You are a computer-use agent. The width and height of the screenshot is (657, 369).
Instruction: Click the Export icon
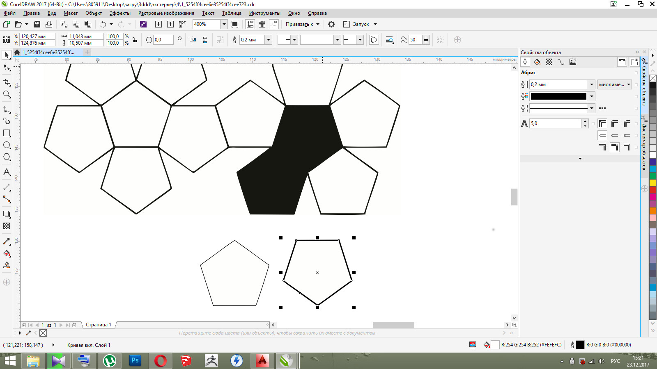coord(170,24)
